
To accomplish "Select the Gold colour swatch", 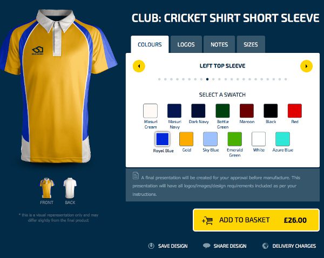I will pos(186,139).
